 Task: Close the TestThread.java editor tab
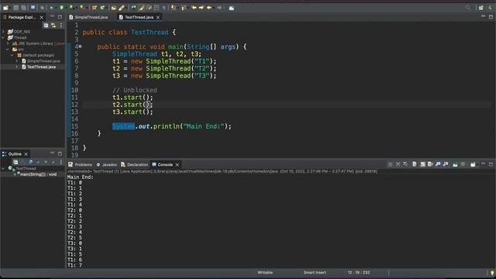pyautogui.click(x=158, y=17)
